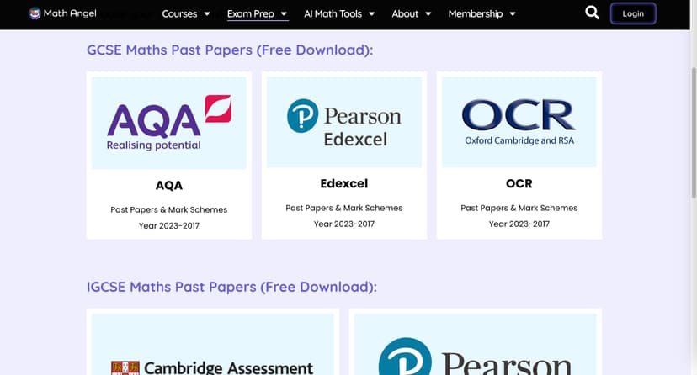Select the OCR heading link
This screenshot has height=375, width=697.
tap(519, 183)
